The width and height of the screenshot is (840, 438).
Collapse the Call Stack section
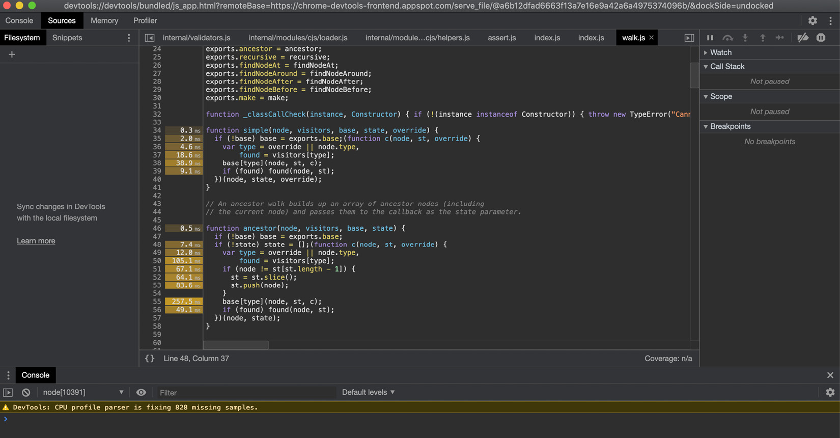pyautogui.click(x=770, y=67)
